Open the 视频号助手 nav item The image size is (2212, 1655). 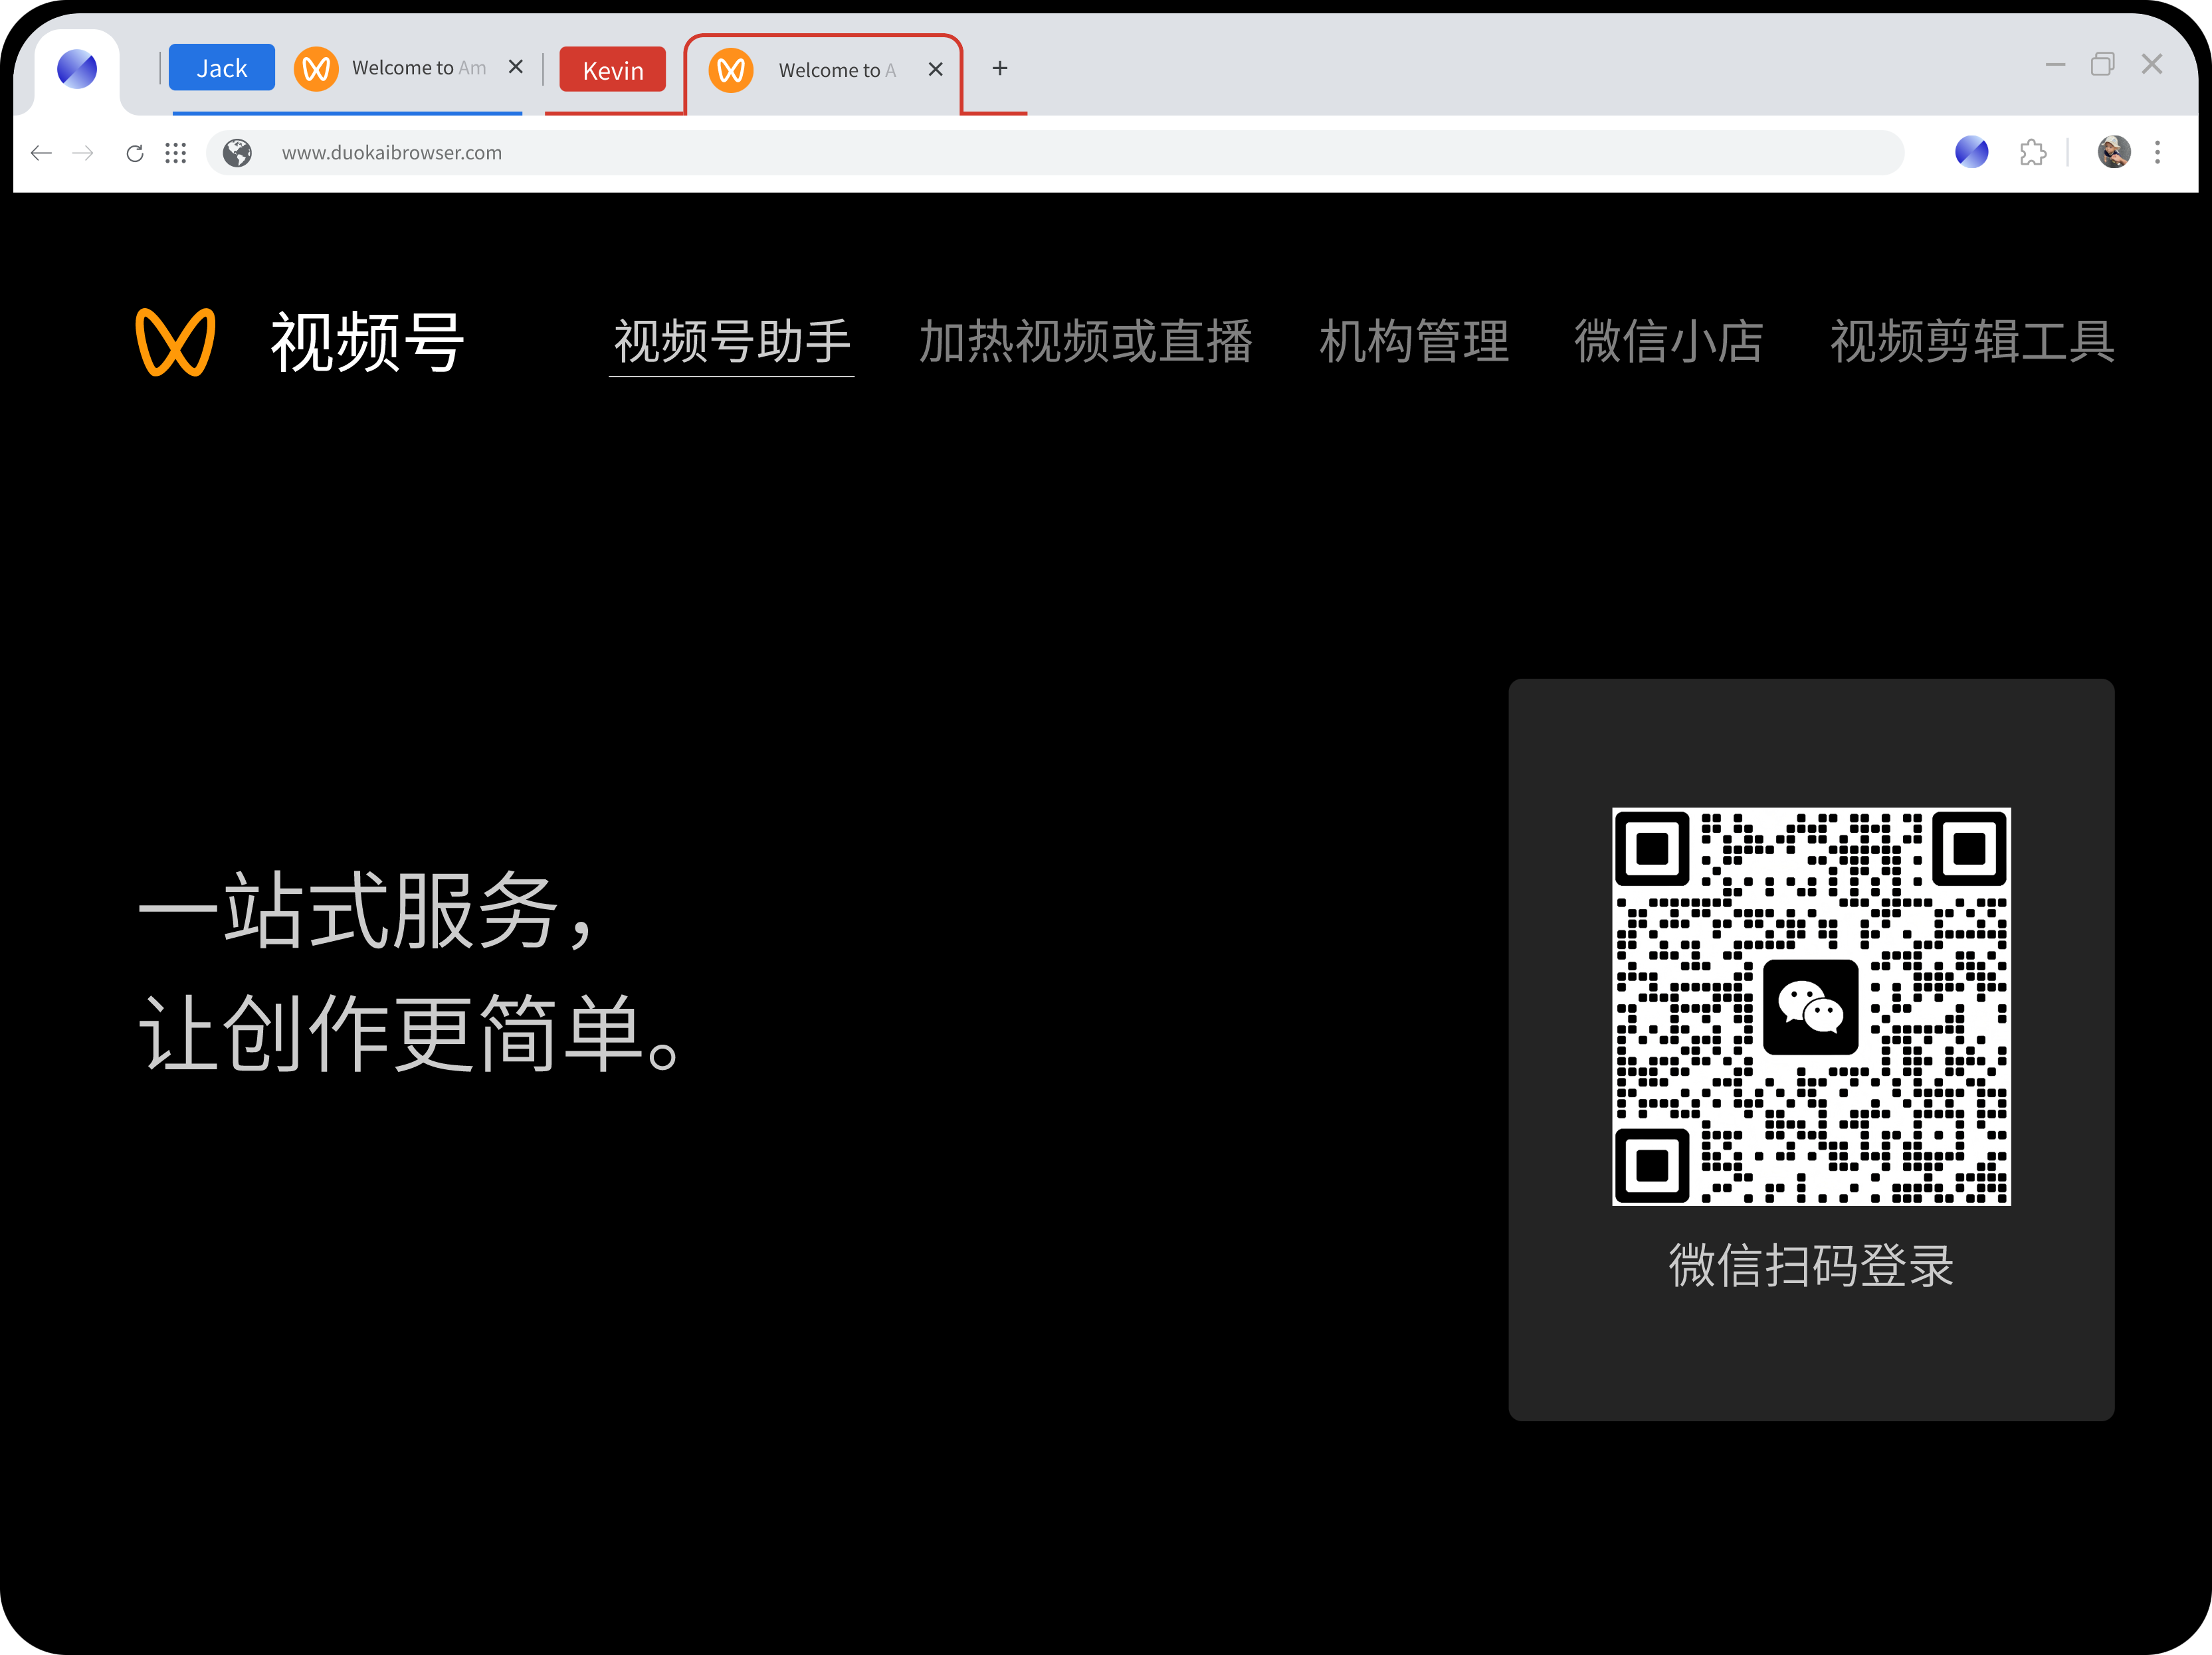[x=732, y=343]
